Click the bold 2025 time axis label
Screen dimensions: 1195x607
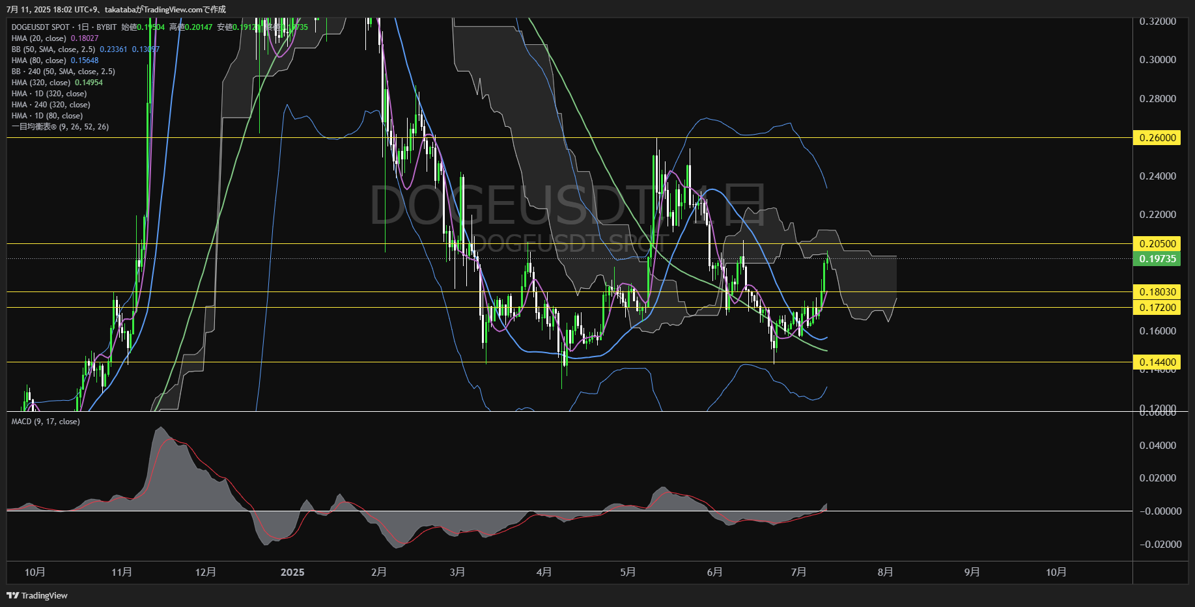(292, 572)
